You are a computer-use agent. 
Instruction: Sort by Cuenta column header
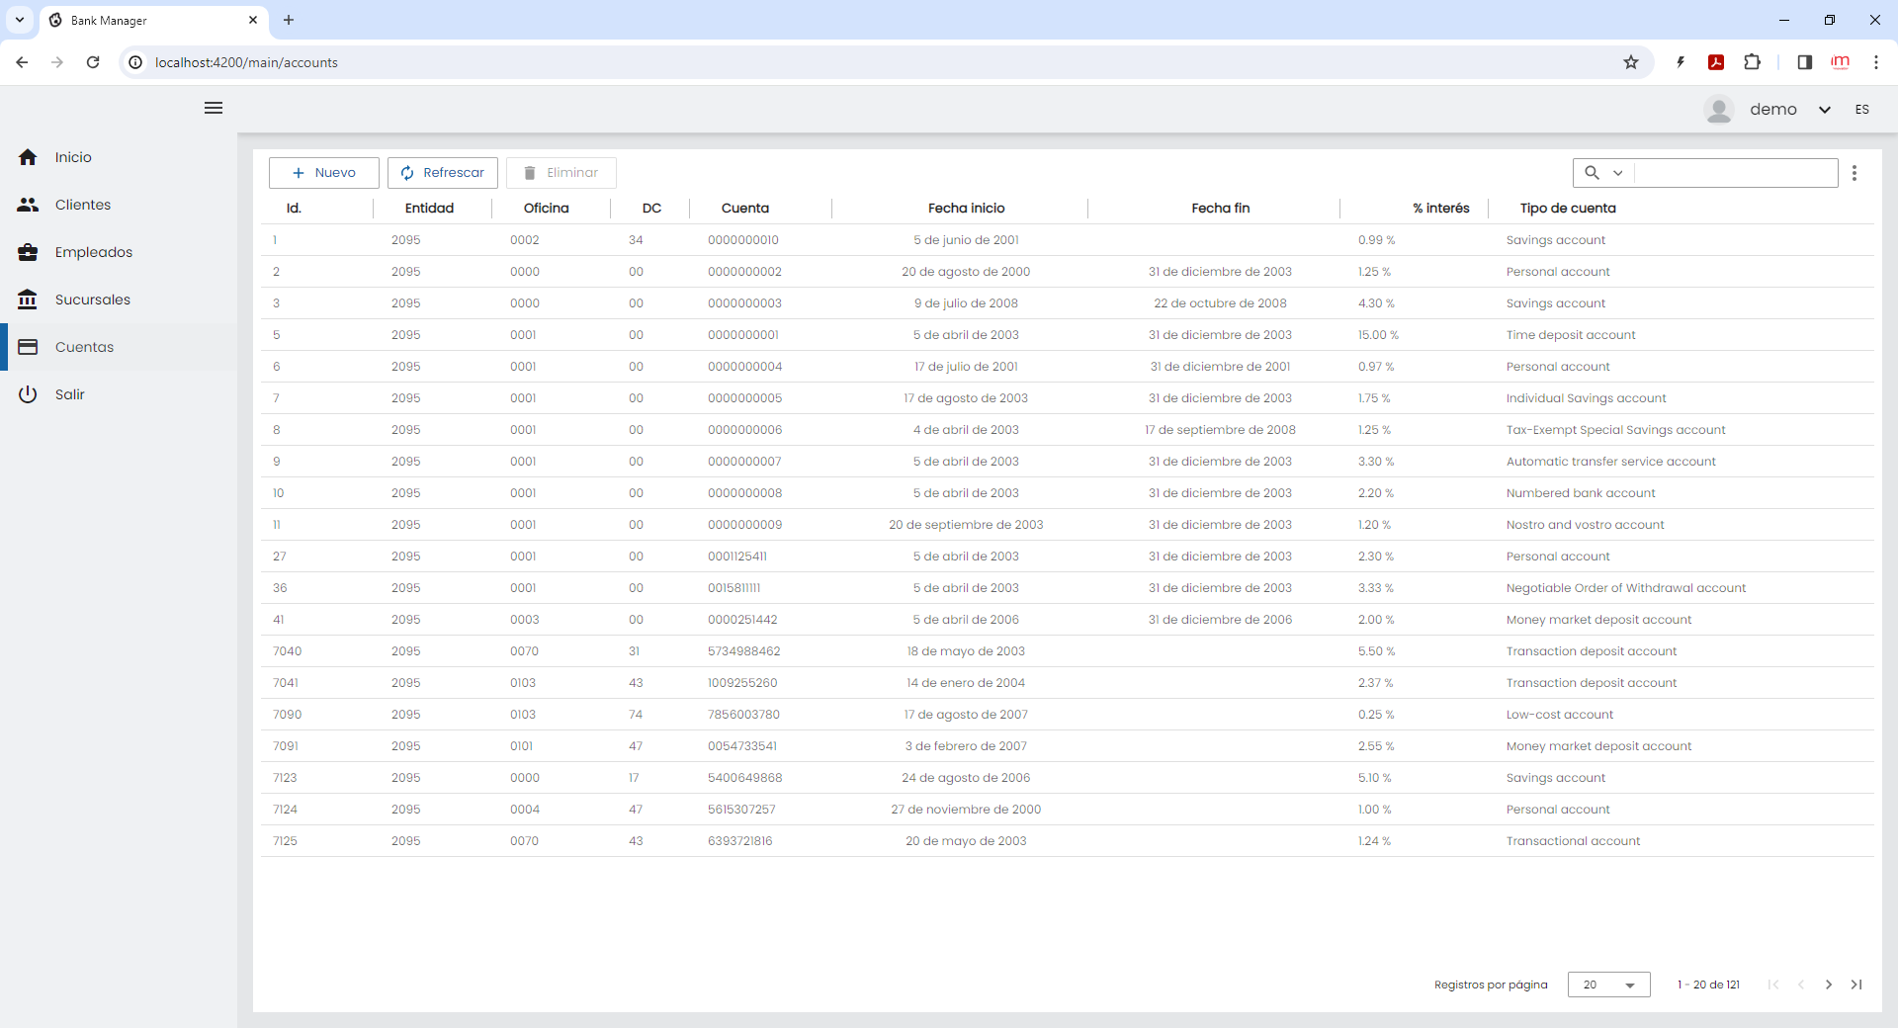click(x=745, y=209)
